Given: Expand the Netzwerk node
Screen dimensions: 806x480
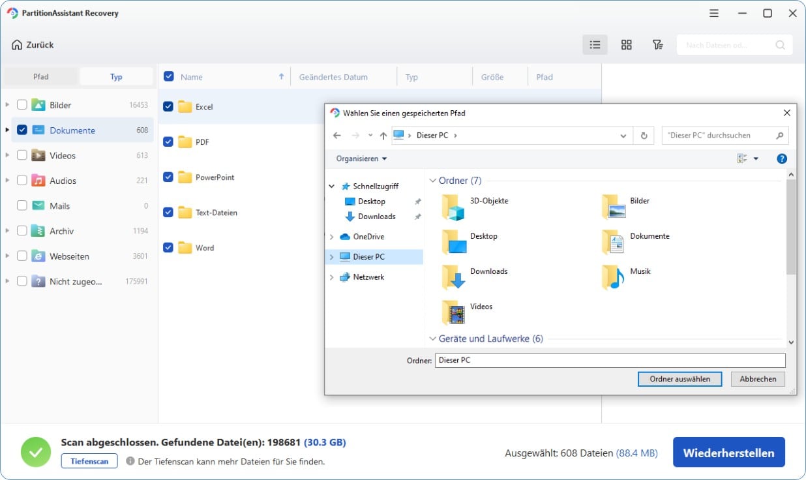Looking at the screenshot, I should tap(332, 277).
